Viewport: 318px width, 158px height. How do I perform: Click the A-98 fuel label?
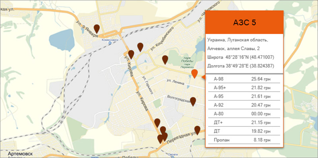219,79
